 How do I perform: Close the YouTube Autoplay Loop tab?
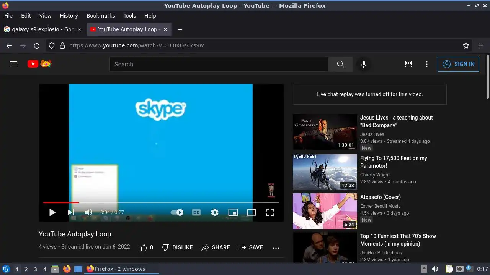click(x=165, y=29)
